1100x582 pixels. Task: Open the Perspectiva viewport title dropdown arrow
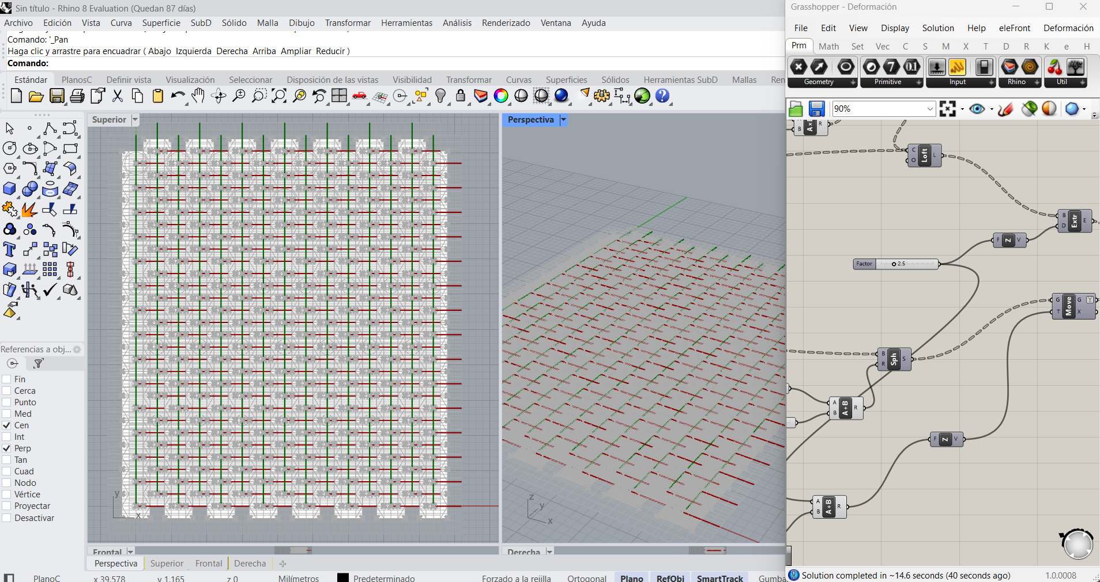563,120
